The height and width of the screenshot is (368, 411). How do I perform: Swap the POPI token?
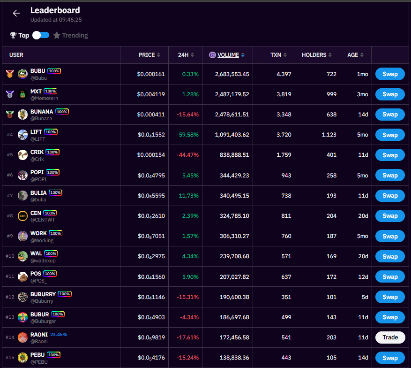point(390,175)
